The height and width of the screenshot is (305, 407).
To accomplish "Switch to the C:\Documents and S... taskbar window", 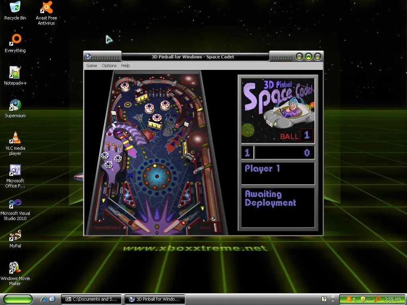I will [x=91, y=299].
